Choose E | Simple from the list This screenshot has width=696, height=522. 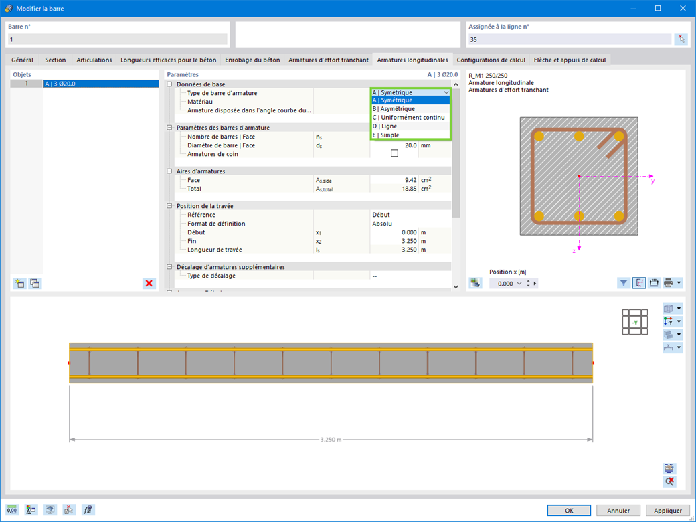click(411, 135)
